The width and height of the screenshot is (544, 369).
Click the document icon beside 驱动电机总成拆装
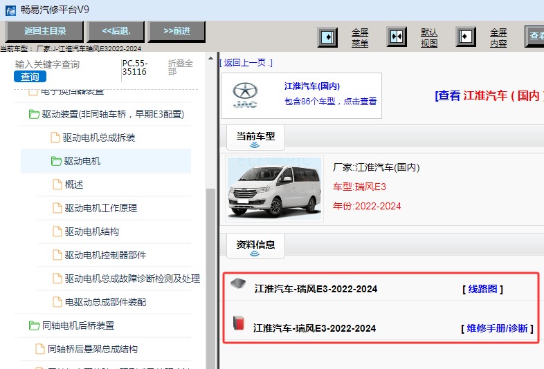(55, 138)
